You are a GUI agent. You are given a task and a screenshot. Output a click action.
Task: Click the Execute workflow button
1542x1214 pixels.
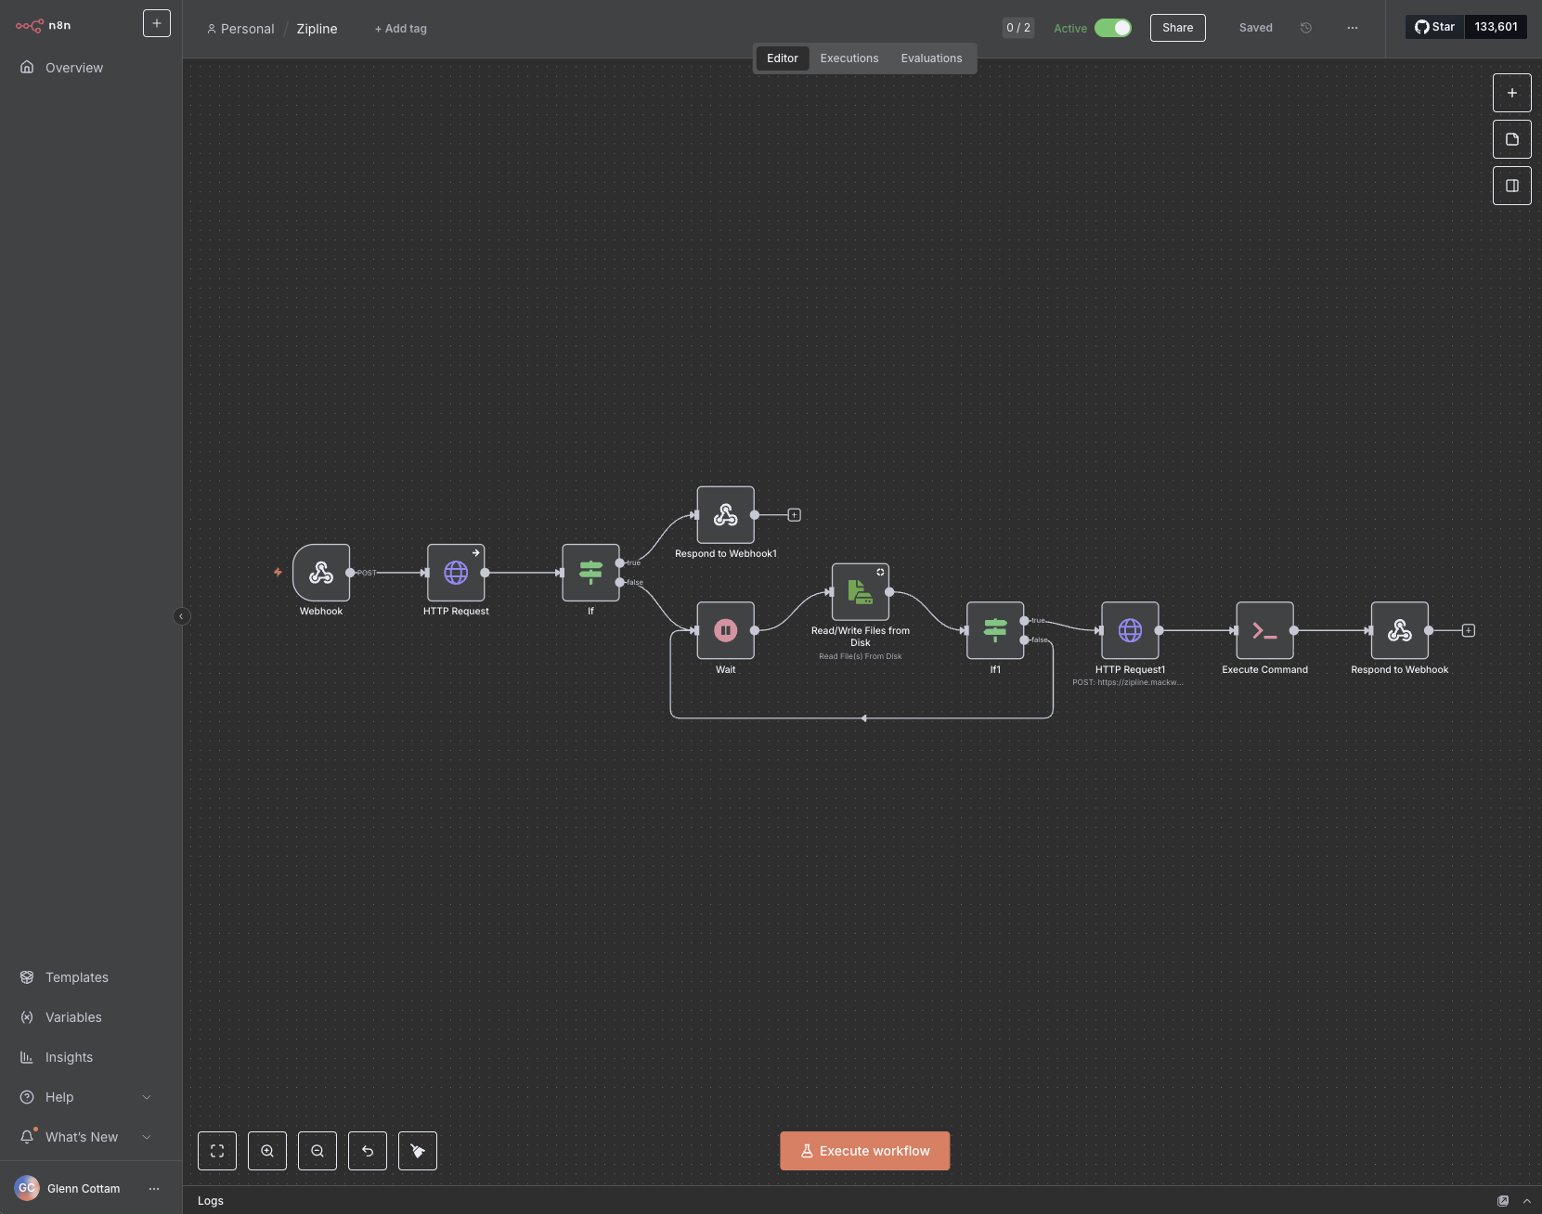(x=864, y=1151)
